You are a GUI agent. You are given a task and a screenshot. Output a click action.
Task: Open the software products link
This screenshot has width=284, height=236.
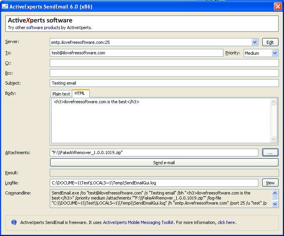[x=43, y=28]
